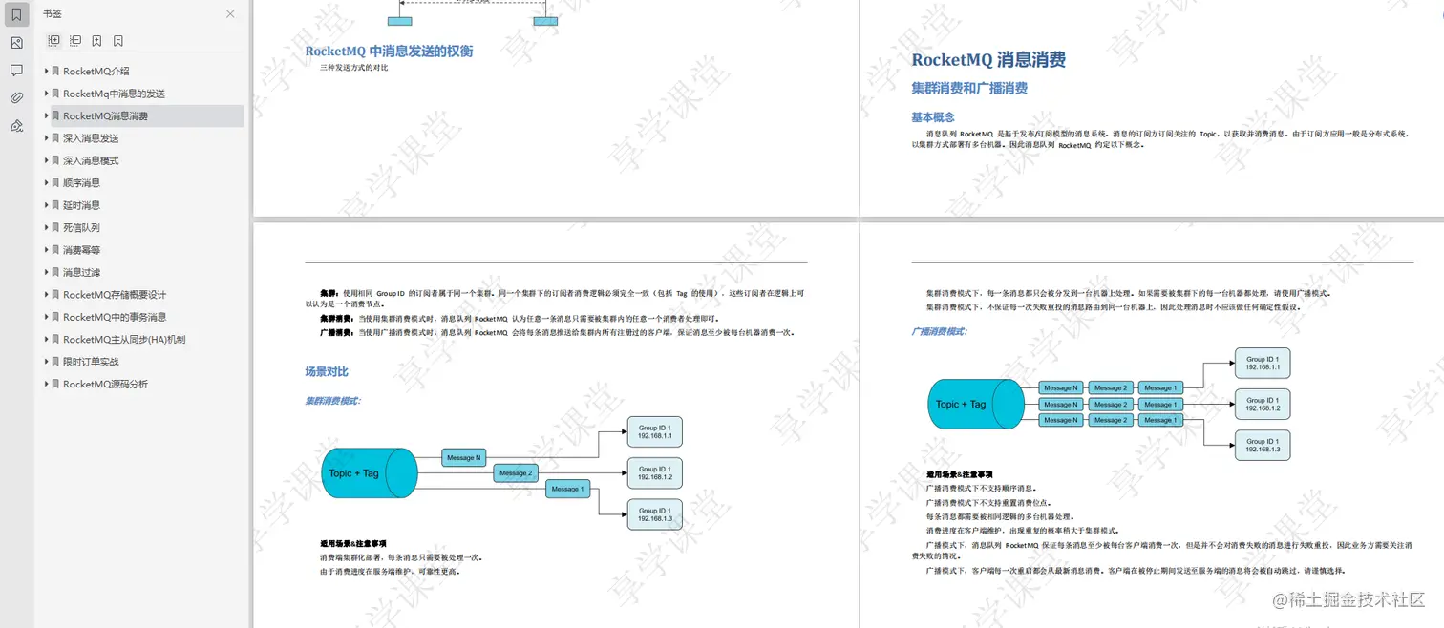1444x628 pixels.
Task: Click the 书签 panel title
Action: (x=53, y=14)
